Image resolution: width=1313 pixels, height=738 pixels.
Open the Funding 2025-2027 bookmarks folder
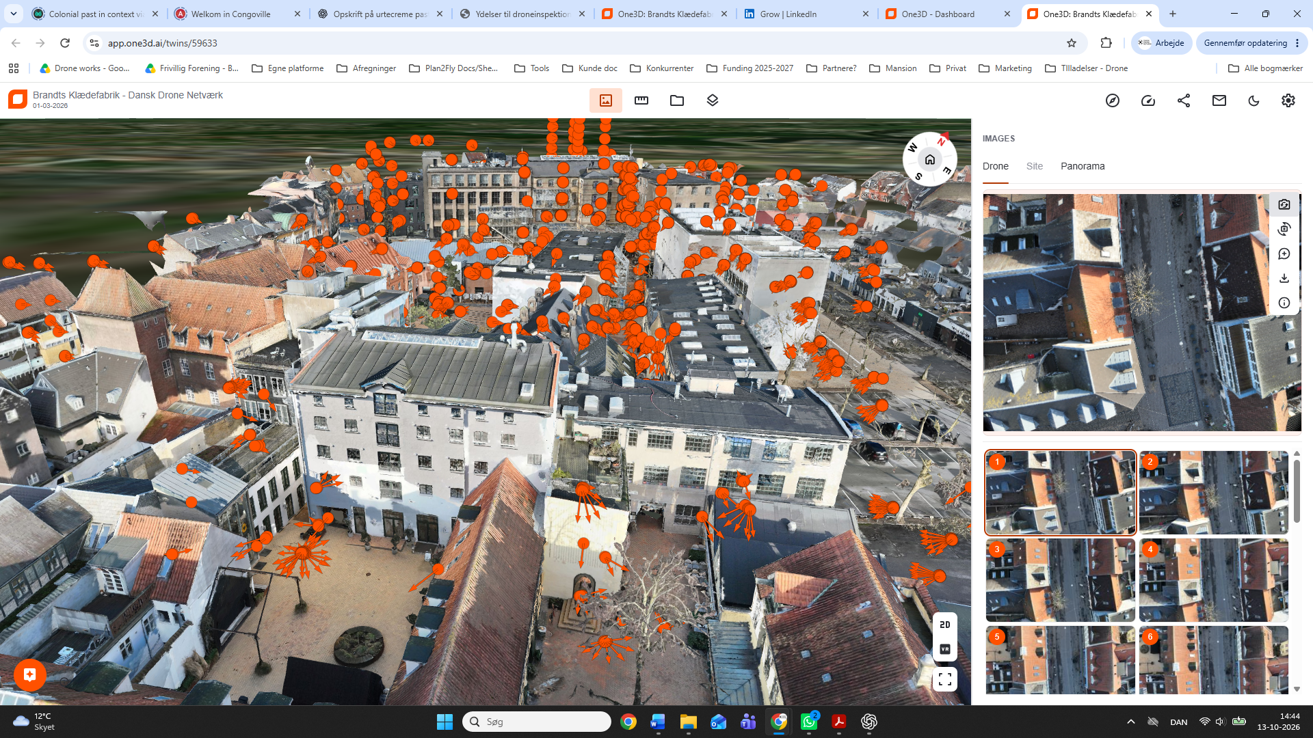click(x=750, y=68)
